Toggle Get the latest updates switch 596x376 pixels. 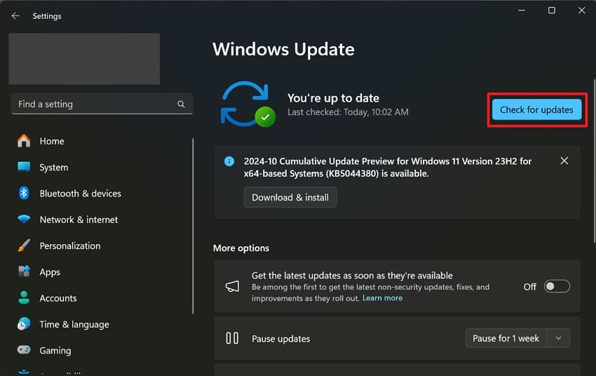[557, 286]
